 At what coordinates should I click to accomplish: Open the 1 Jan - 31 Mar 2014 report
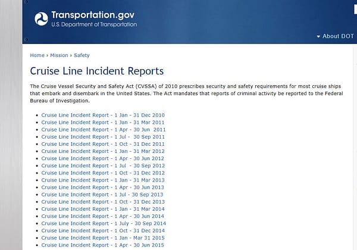pos(103,209)
